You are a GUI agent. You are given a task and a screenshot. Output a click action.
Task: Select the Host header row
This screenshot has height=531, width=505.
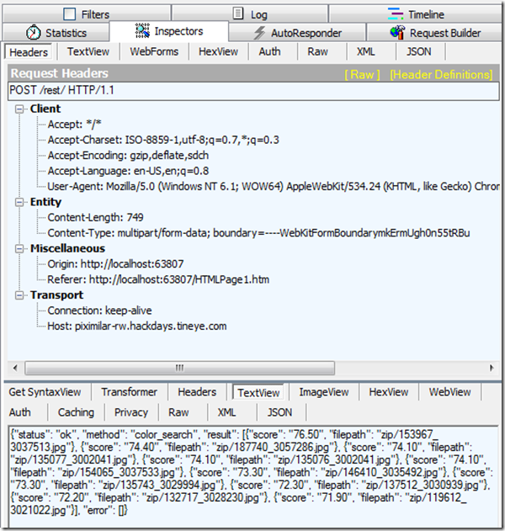(137, 327)
